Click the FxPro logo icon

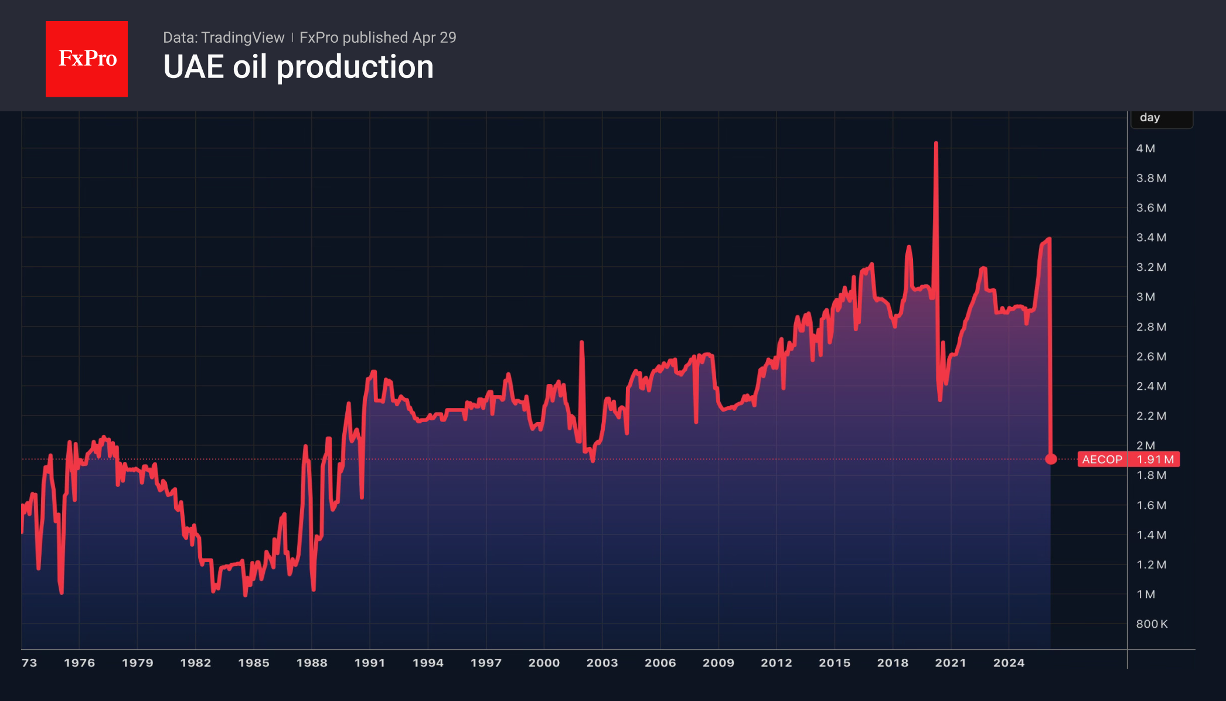pyautogui.click(x=86, y=58)
